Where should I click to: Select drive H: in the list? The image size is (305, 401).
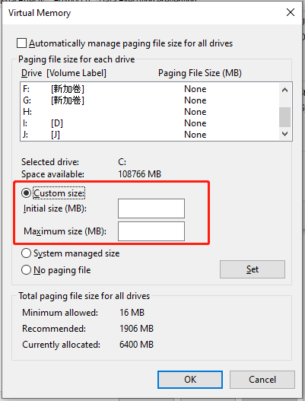150,112
